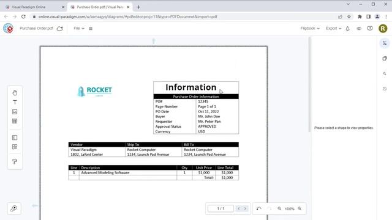Viewport: 392px width, 220px height.
Task: Open a new browser tab
Action: pyautogui.click(x=138, y=7)
